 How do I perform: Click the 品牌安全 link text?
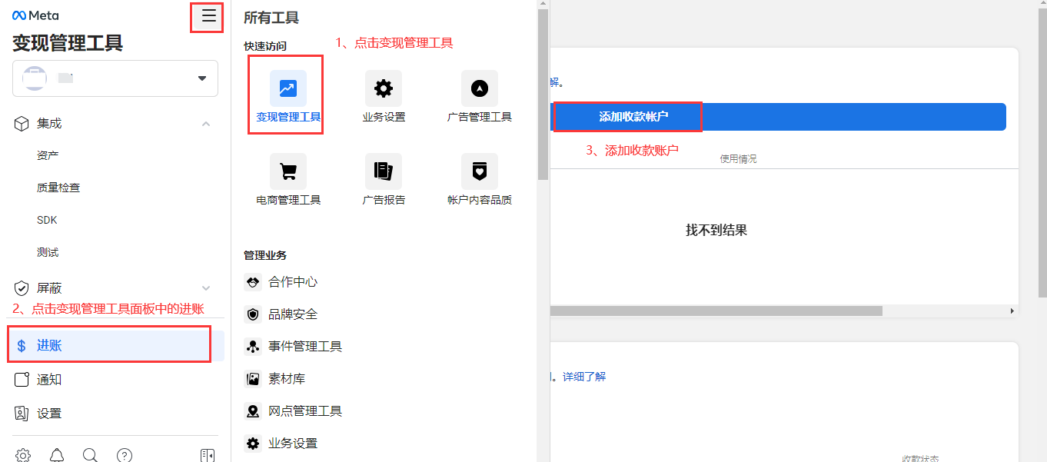click(x=293, y=314)
